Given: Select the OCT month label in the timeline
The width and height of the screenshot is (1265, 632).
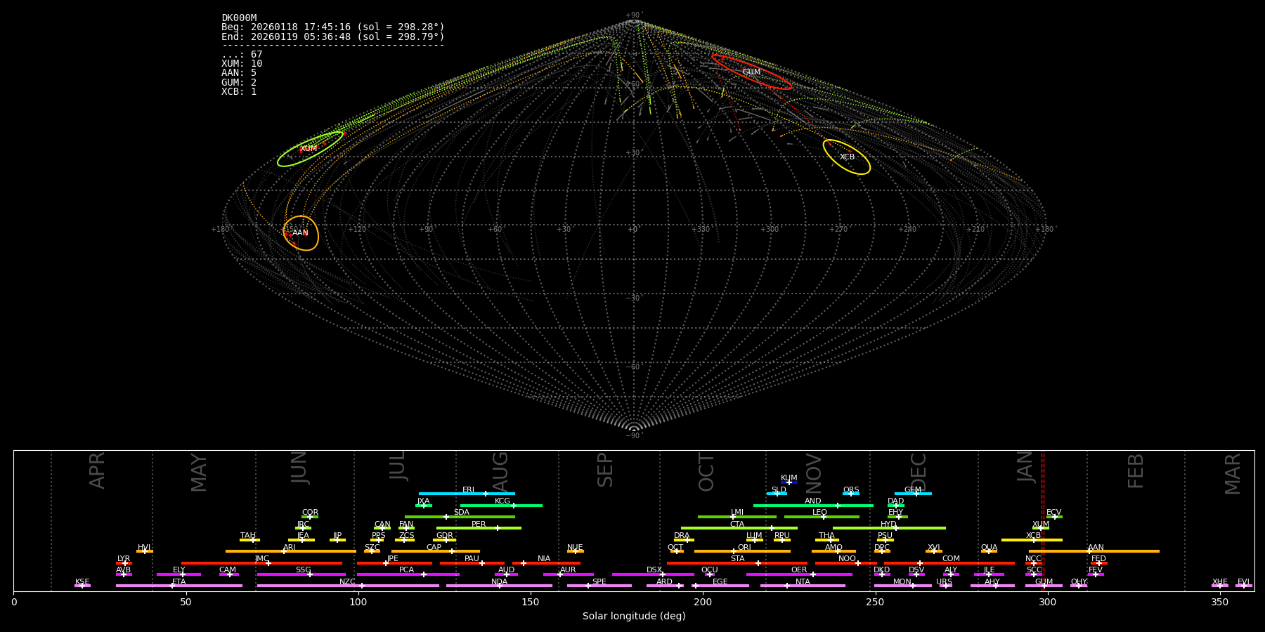Looking at the screenshot, I should [706, 472].
